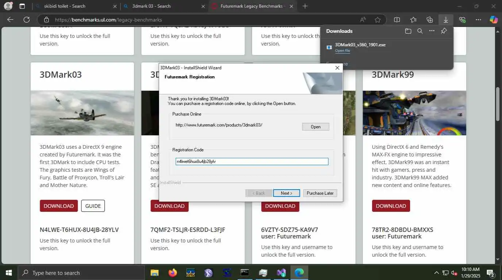
Task: Reload the page with refresh icon
Action: point(26,20)
